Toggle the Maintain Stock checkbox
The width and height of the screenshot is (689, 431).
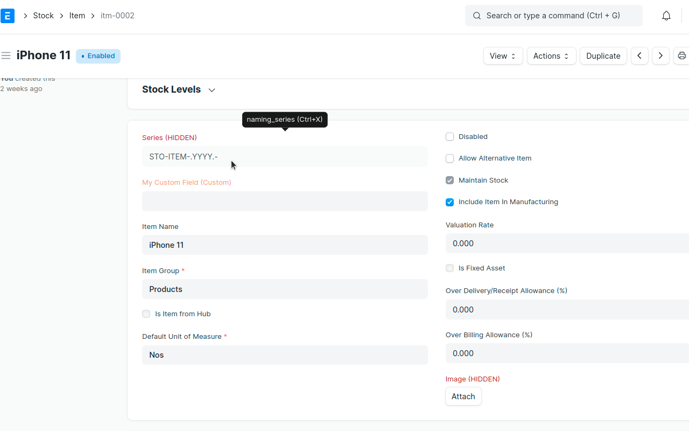[x=449, y=180]
